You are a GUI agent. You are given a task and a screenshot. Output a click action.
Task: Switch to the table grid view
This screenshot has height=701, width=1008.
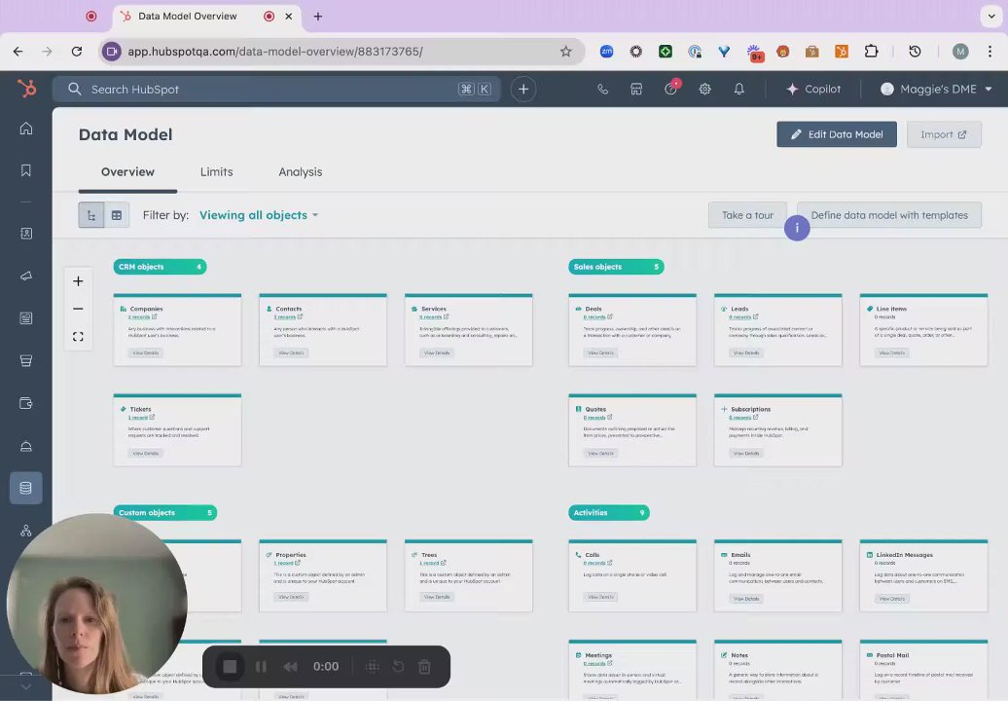tap(117, 215)
